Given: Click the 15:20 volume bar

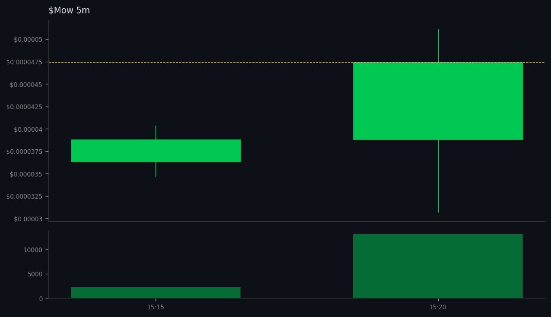Looking at the screenshot, I should (438, 265).
